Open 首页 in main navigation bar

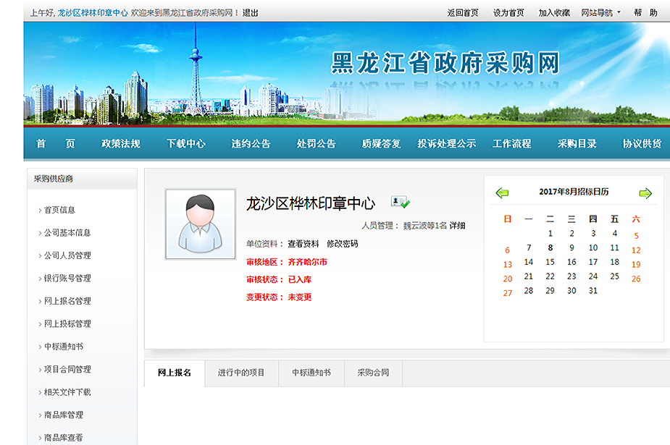[x=56, y=143]
